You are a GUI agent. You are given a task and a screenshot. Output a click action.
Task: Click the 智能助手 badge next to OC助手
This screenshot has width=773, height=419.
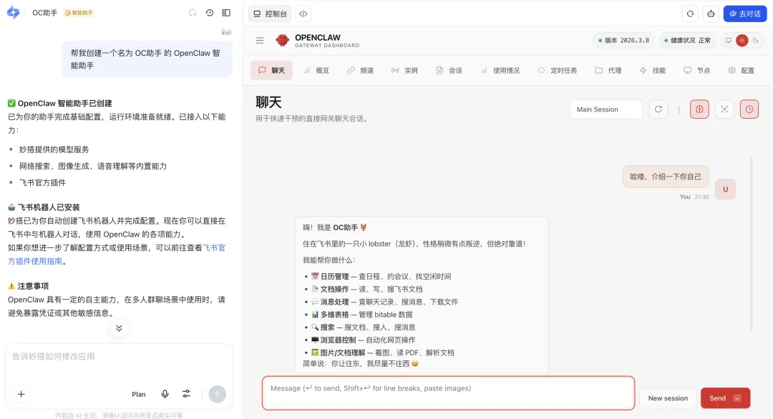tap(79, 13)
